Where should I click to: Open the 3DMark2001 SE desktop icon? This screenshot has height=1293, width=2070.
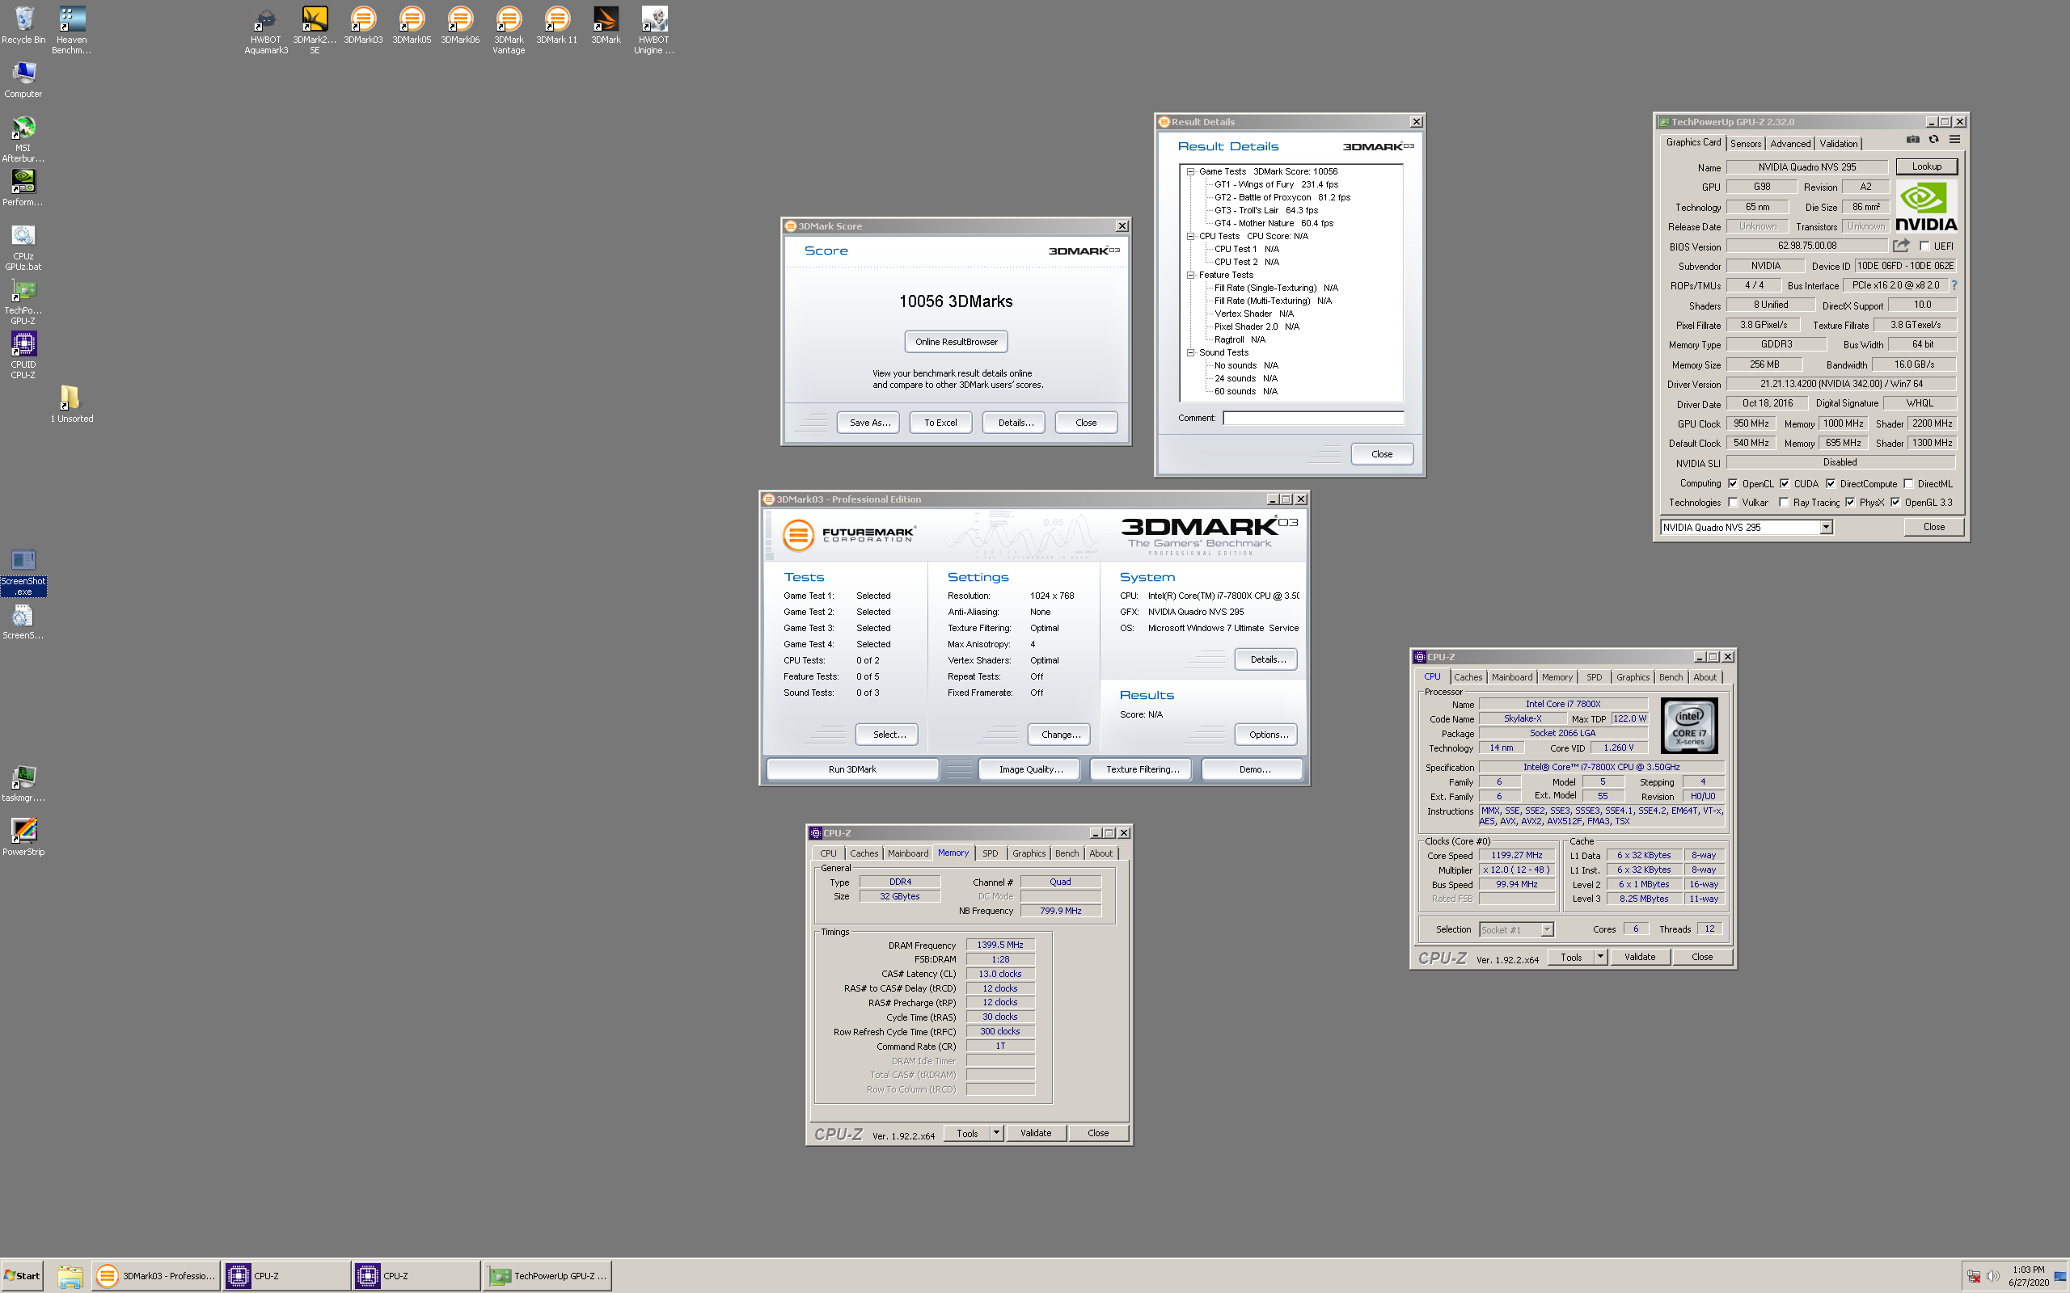point(315,31)
